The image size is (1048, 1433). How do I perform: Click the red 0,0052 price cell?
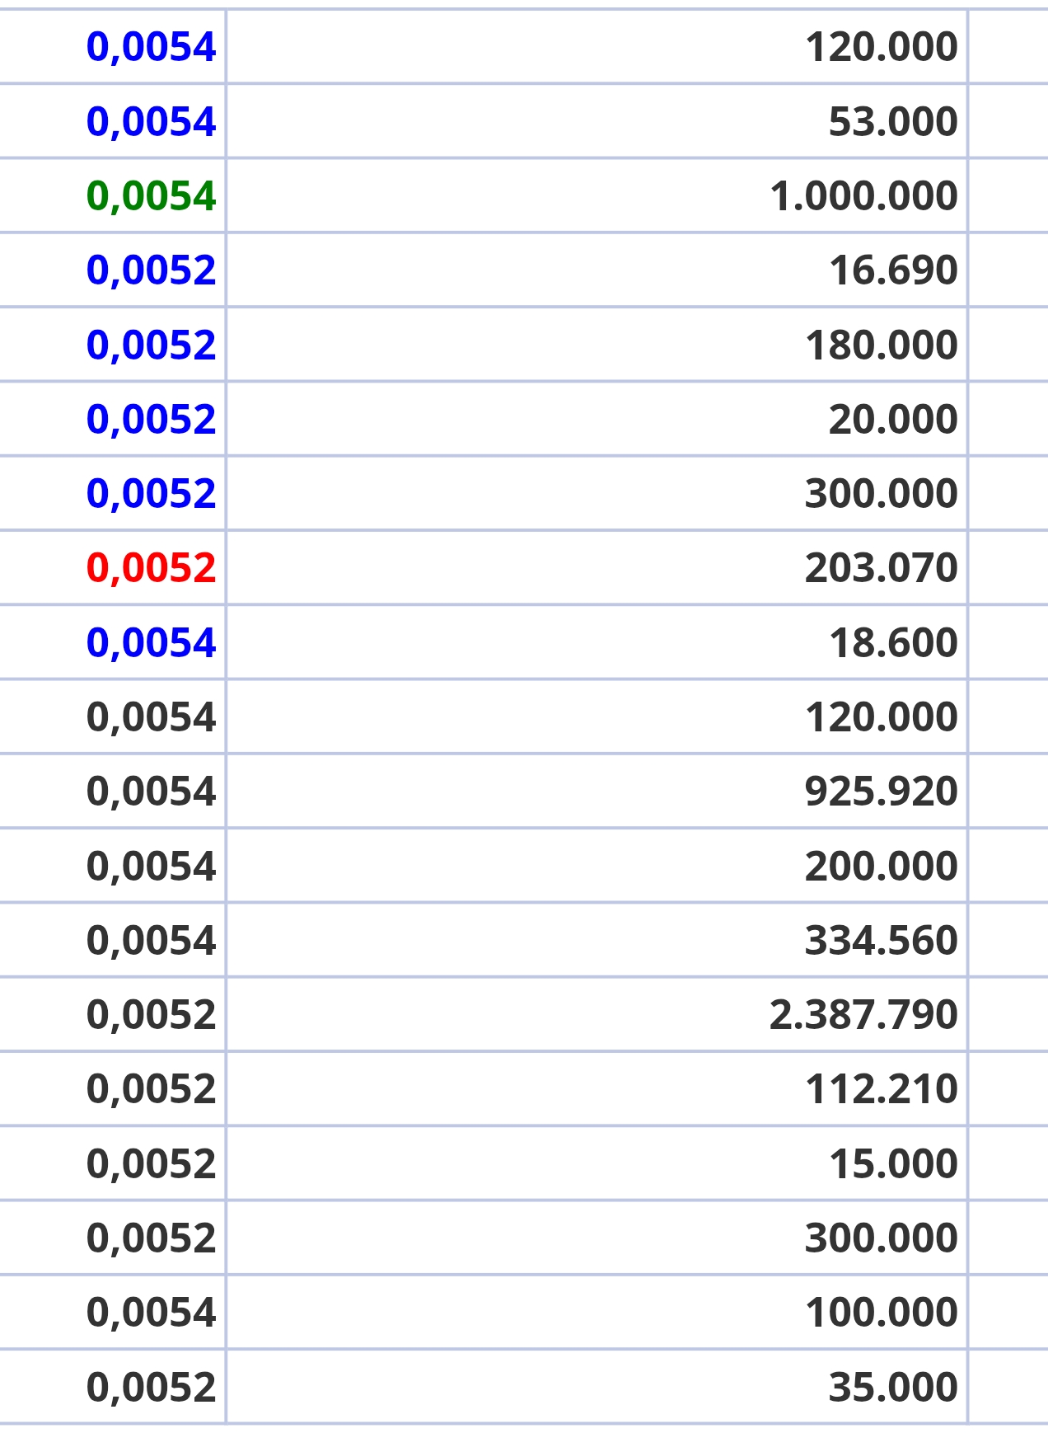pos(151,568)
